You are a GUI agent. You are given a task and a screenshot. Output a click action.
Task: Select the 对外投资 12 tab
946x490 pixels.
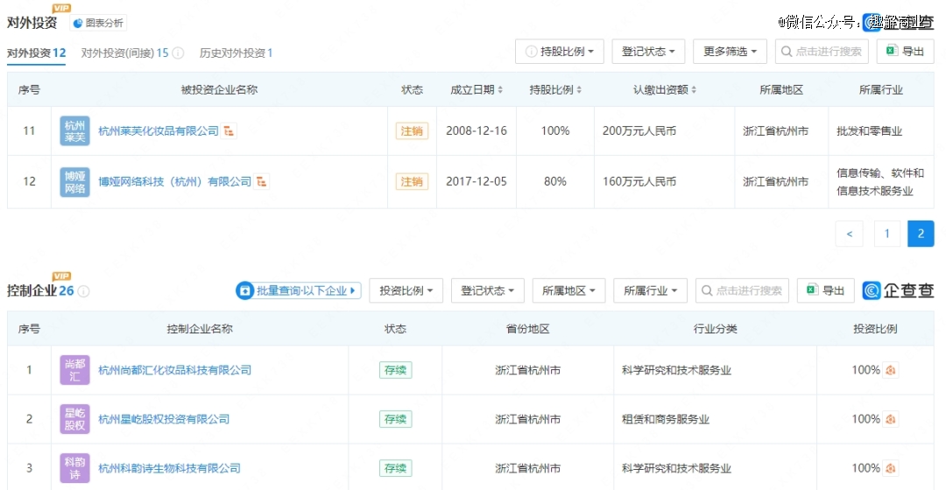click(x=36, y=53)
